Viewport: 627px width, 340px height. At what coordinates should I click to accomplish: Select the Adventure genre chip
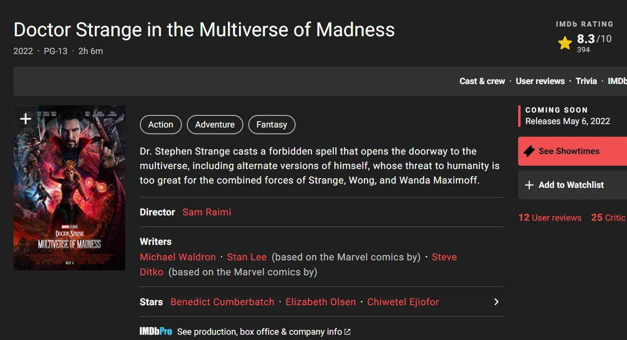point(215,125)
